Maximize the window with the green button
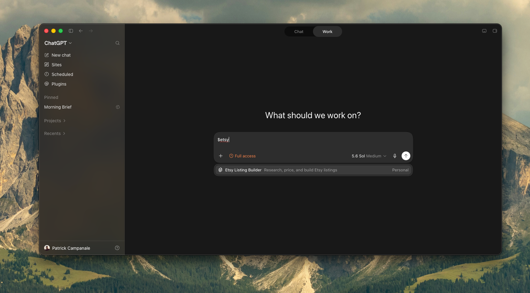Screen dimensions: 530x293 [61, 31]
